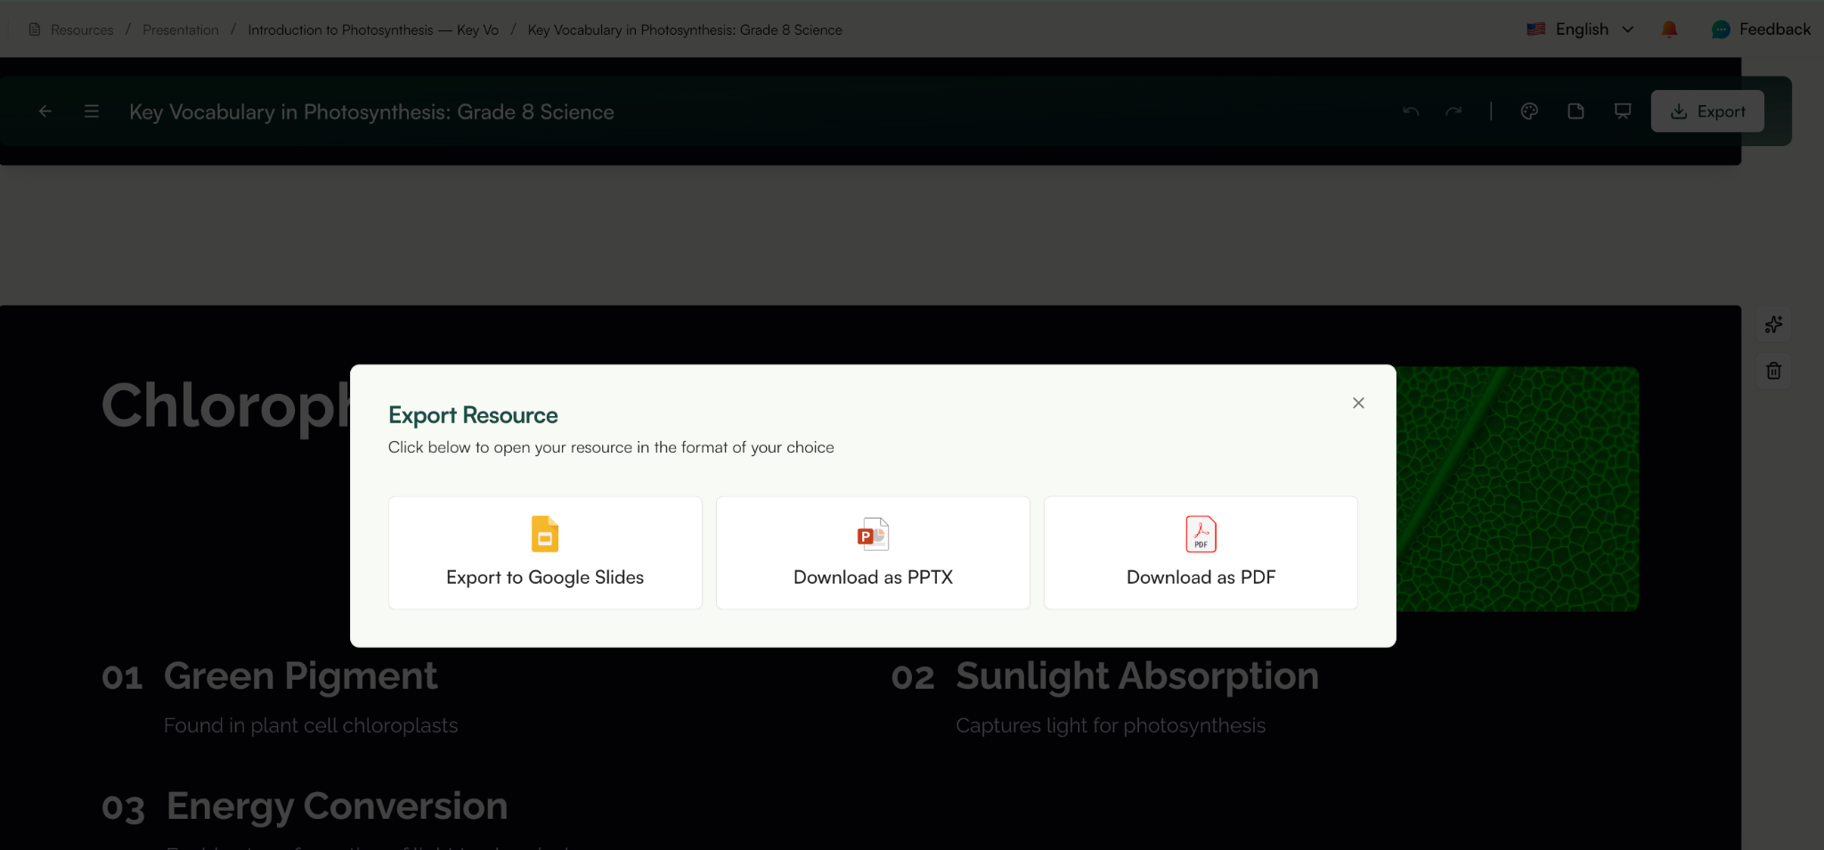
Task: Open the slides hamburger menu
Action: coord(91,110)
